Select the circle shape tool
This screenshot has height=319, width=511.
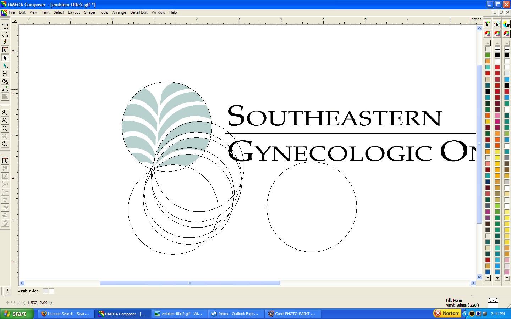point(5,34)
